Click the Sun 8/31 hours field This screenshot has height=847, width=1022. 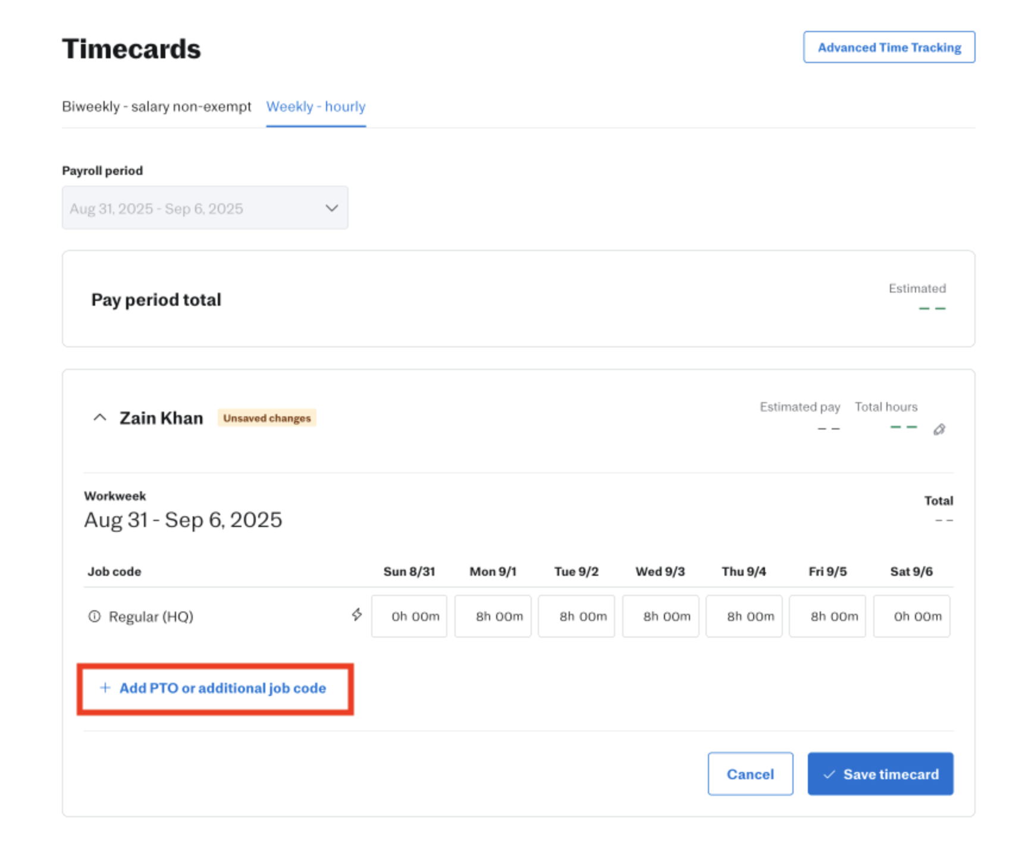coord(409,616)
